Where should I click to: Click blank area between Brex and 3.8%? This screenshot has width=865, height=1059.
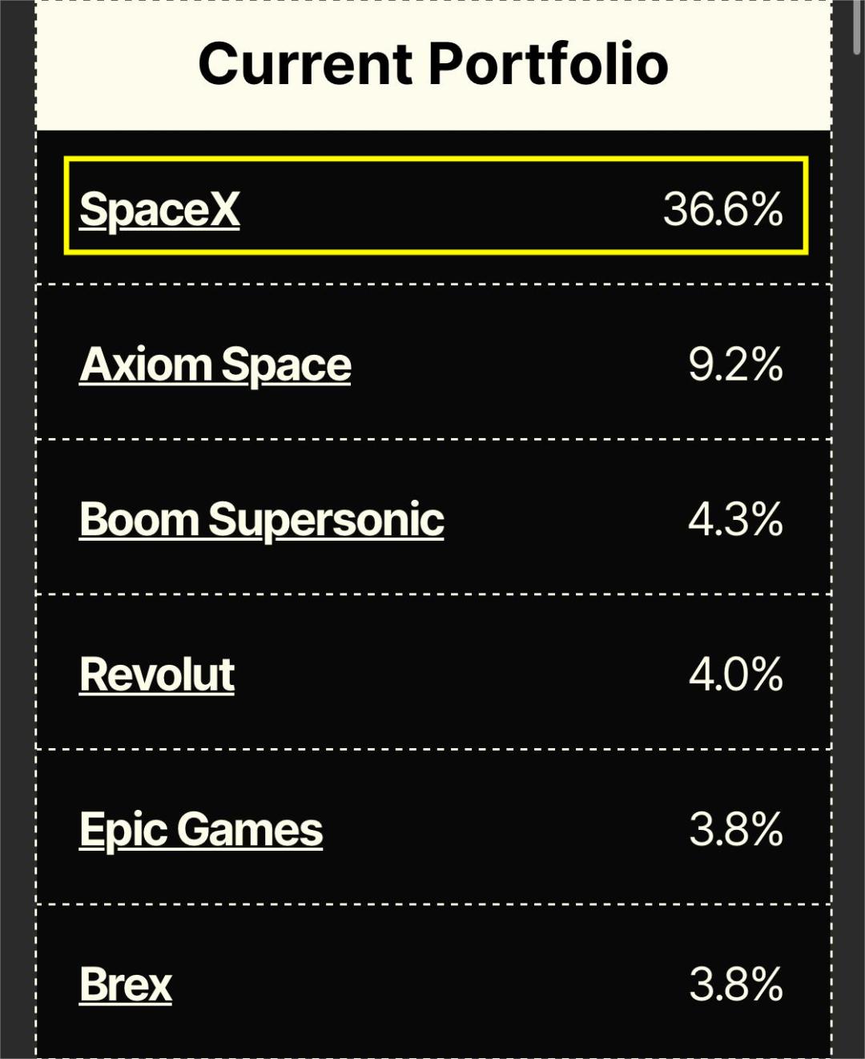click(430, 985)
